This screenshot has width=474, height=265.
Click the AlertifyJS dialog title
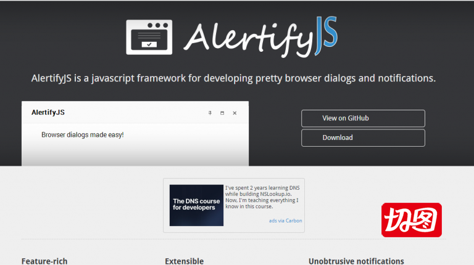coord(48,112)
